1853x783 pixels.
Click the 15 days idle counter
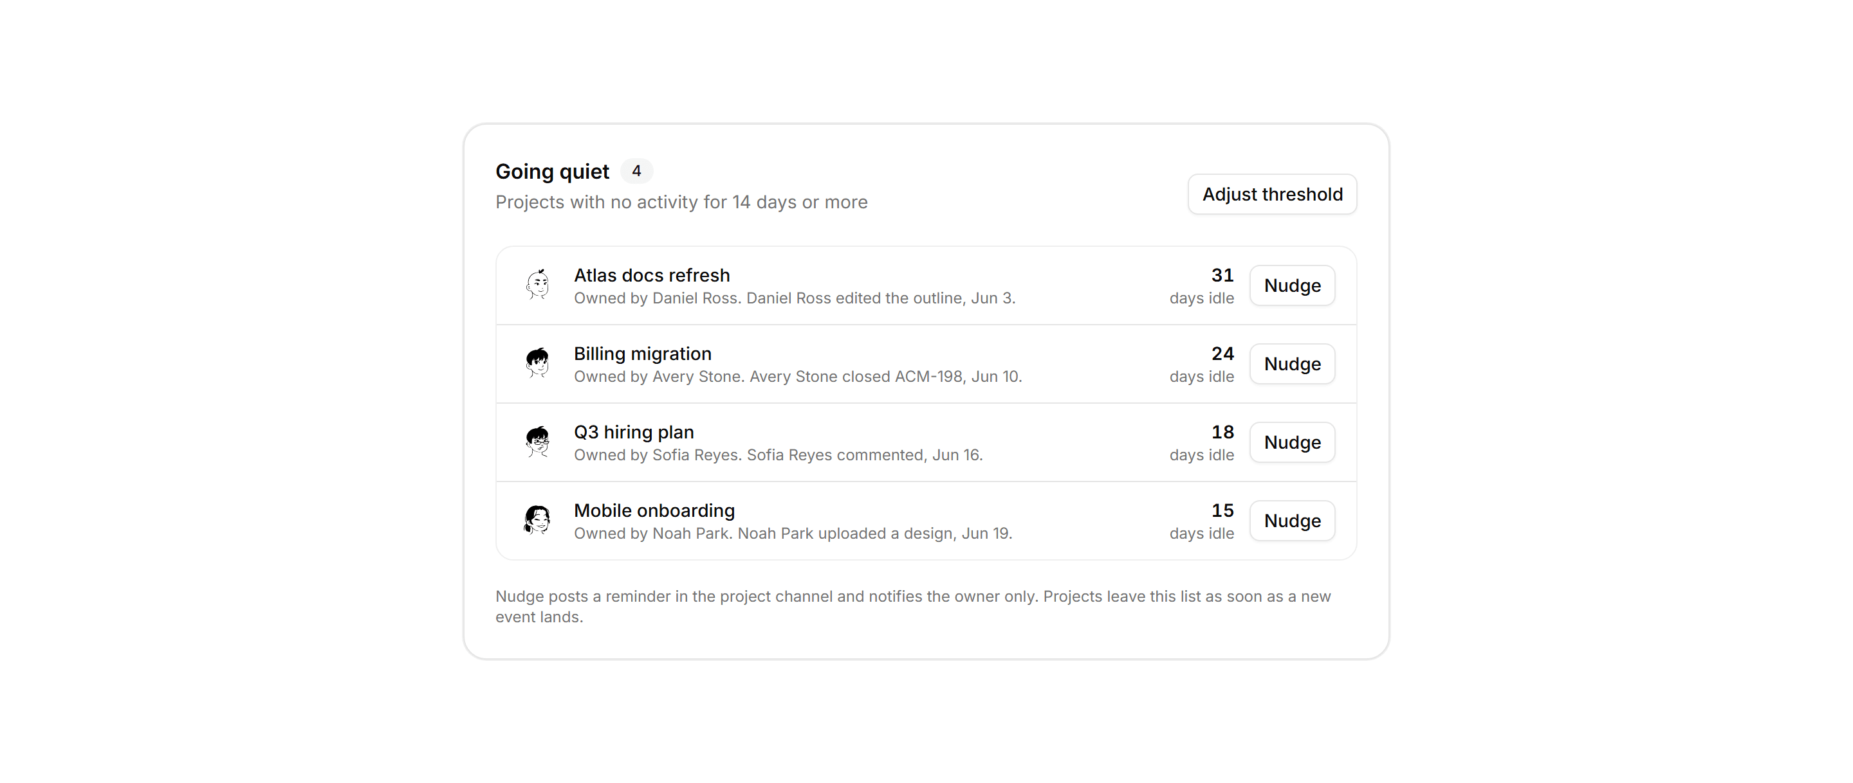[x=1201, y=521]
